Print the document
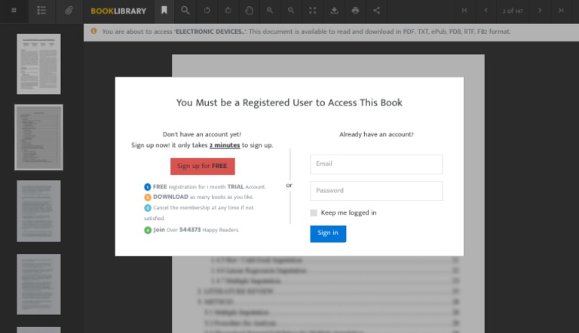Viewport: 579px width, 333px height. (355, 11)
